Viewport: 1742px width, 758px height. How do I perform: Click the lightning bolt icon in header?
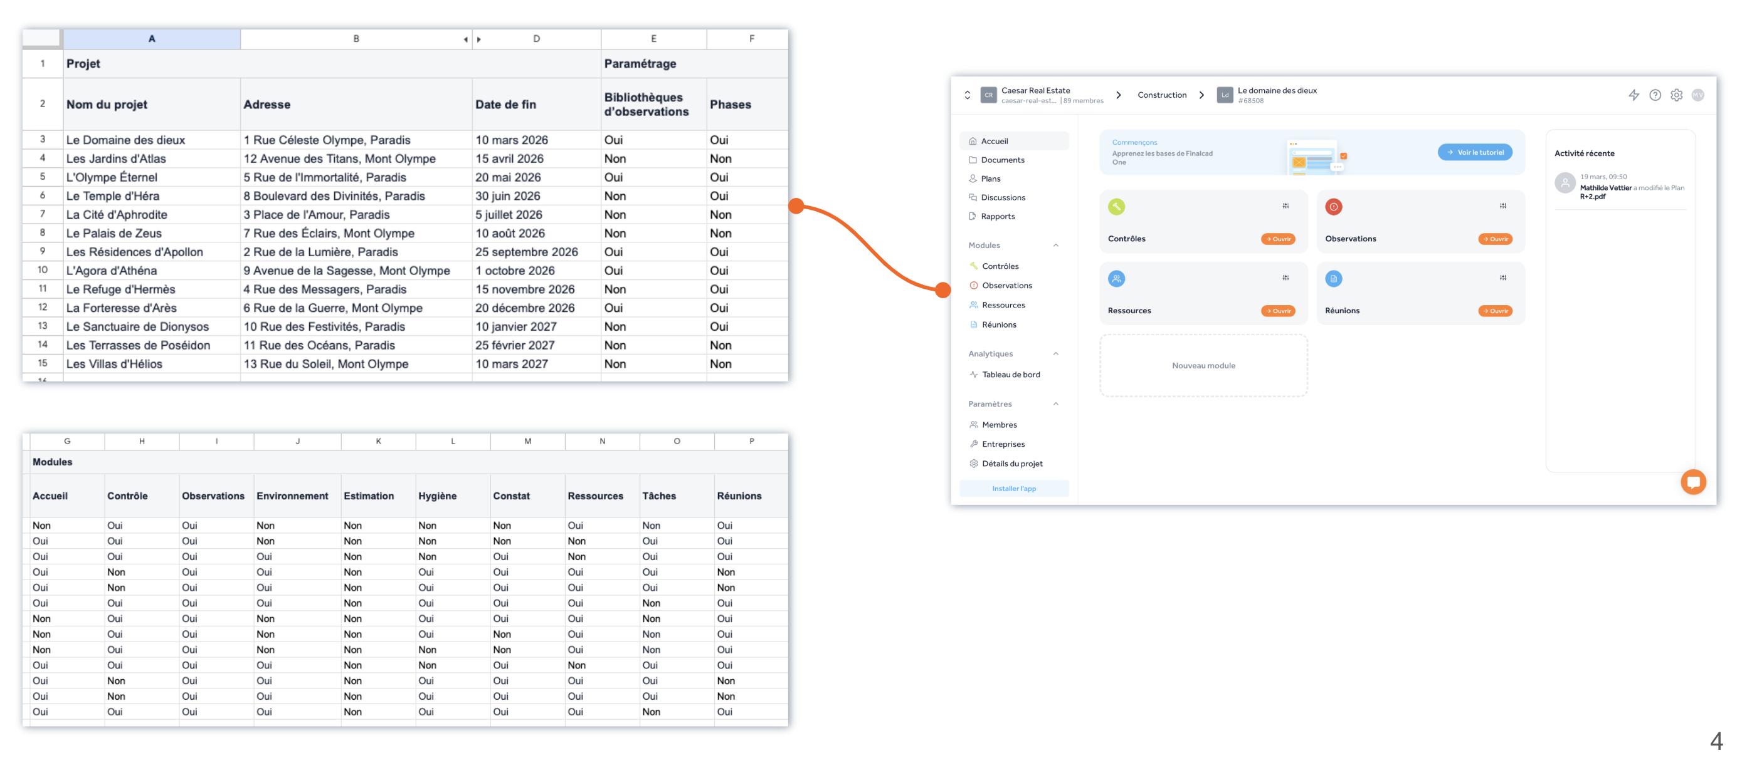pyautogui.click(x=1633, y=95)
